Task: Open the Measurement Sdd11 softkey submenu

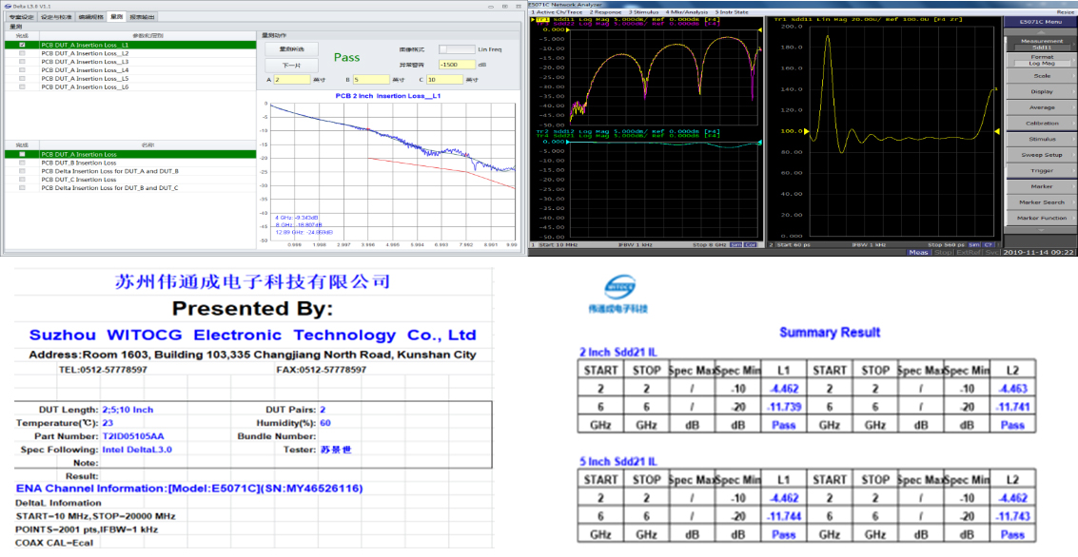Action: tap(1042, 44)
